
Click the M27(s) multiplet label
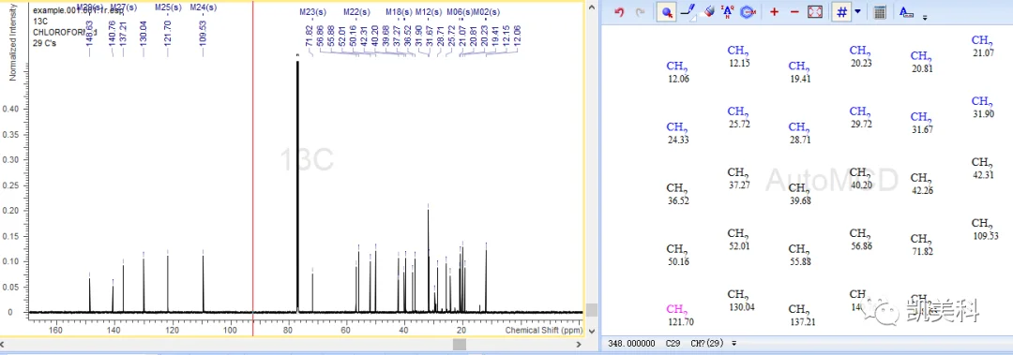124,7
